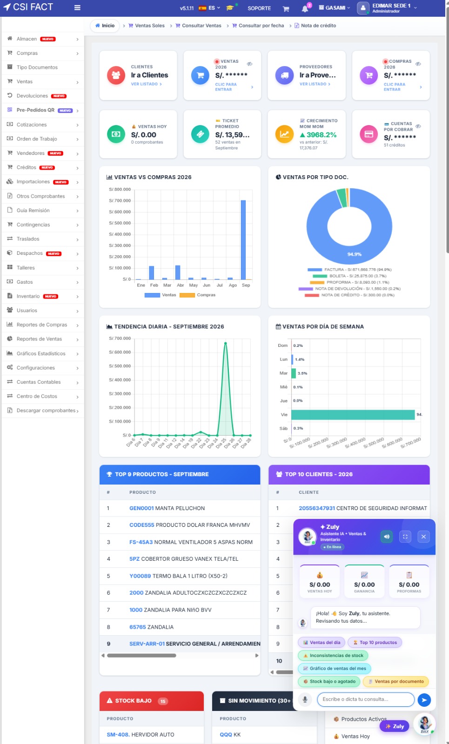Select Ventas por documento chip
This screenshot has height=744, width=449.
[396, 682]
